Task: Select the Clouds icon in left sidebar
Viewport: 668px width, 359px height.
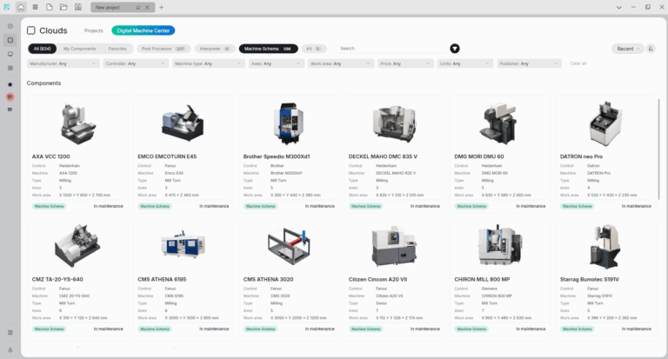Action: pos(10,40)
